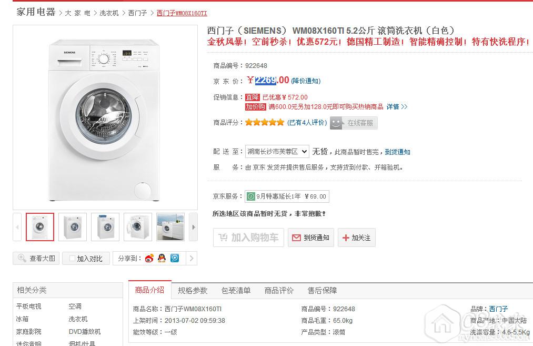Open the 洗衣机 breadcrumb link

[x=109, y=13]
